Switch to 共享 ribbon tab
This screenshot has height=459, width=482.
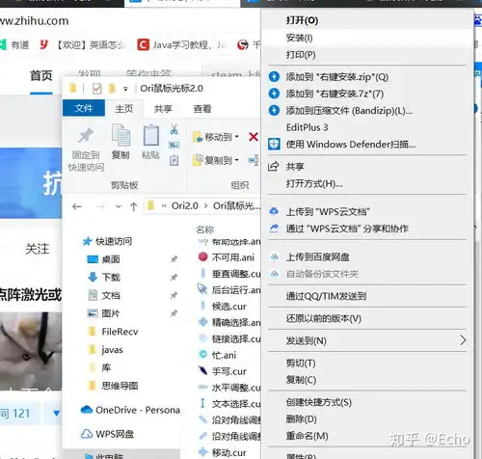point(163,109)
